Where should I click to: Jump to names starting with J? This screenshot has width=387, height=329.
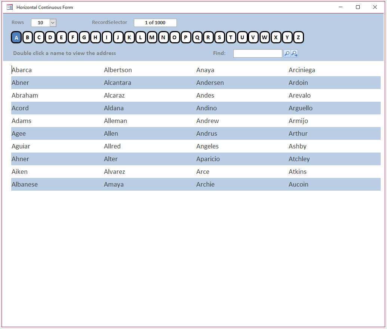[118, 37]
